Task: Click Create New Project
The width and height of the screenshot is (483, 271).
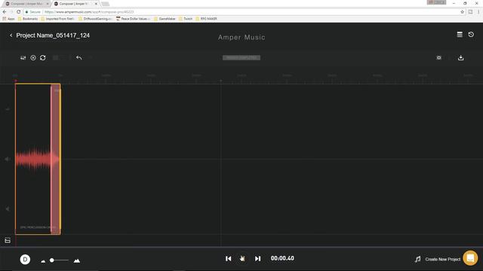Action: (x=443, y=259)
